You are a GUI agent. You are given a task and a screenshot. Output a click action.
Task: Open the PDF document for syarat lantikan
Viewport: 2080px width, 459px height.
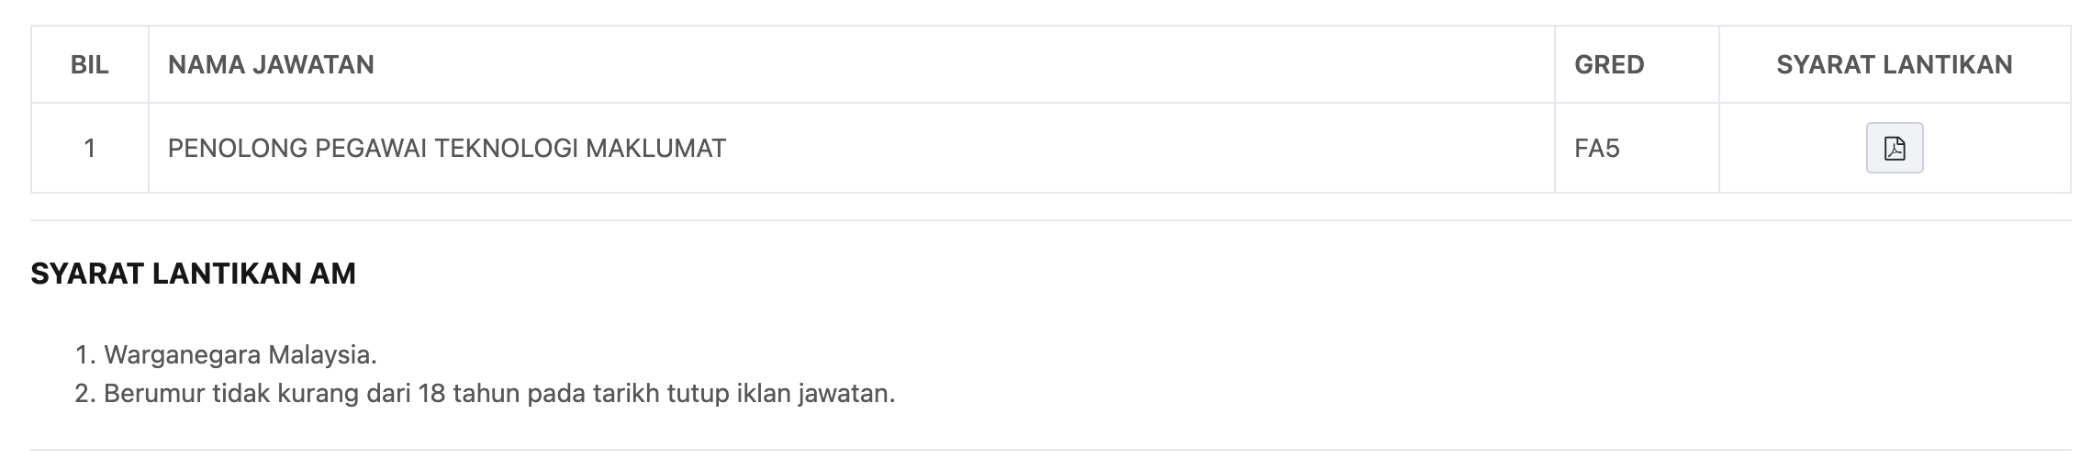pyautogui.click(x=1894, y=148)
